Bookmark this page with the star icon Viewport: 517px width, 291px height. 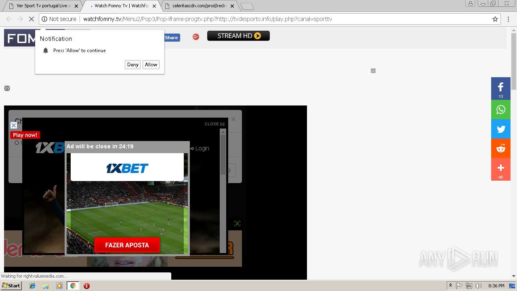coord(495,19)
